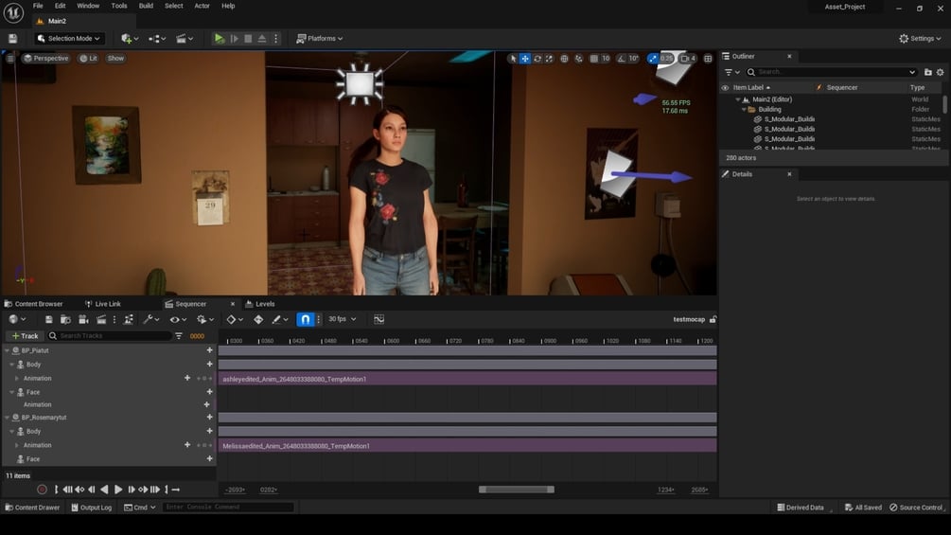Step to next frame in Sequencer transport
Screen dimensions: 951x535
(131, 490)
